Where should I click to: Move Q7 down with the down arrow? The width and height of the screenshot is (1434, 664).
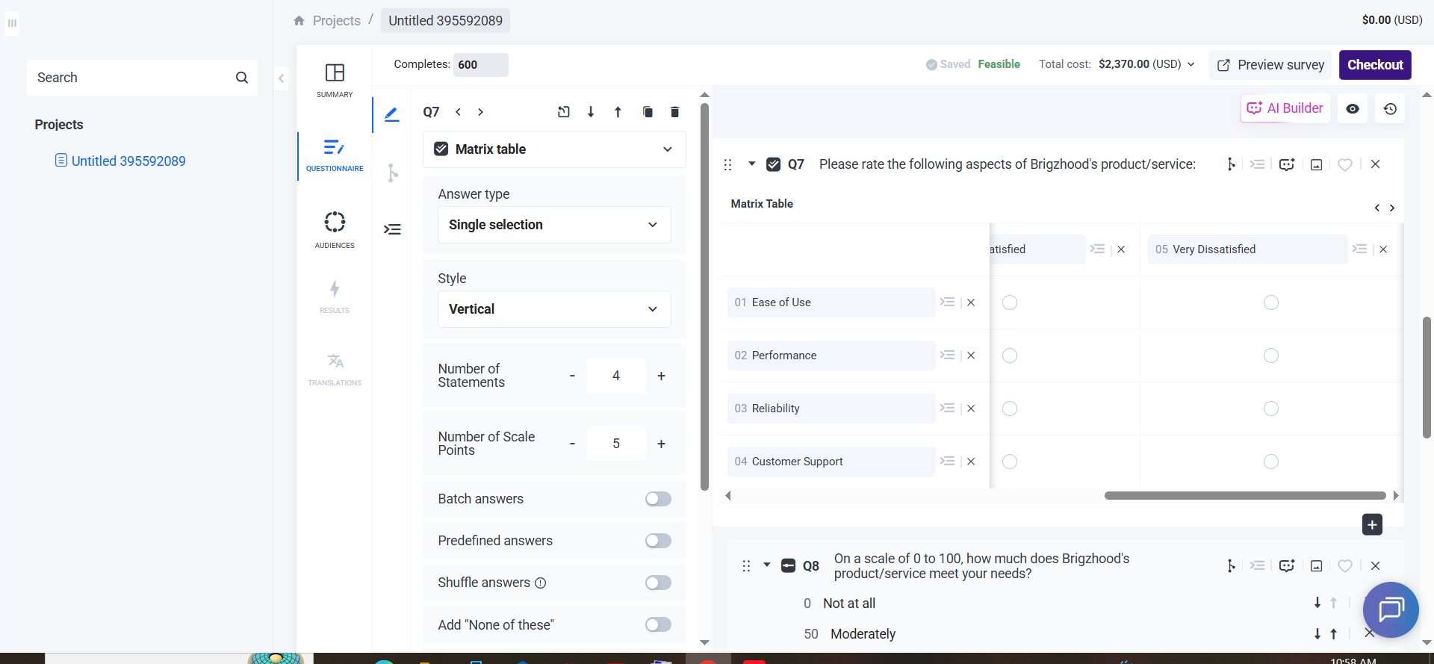point(591,112)
